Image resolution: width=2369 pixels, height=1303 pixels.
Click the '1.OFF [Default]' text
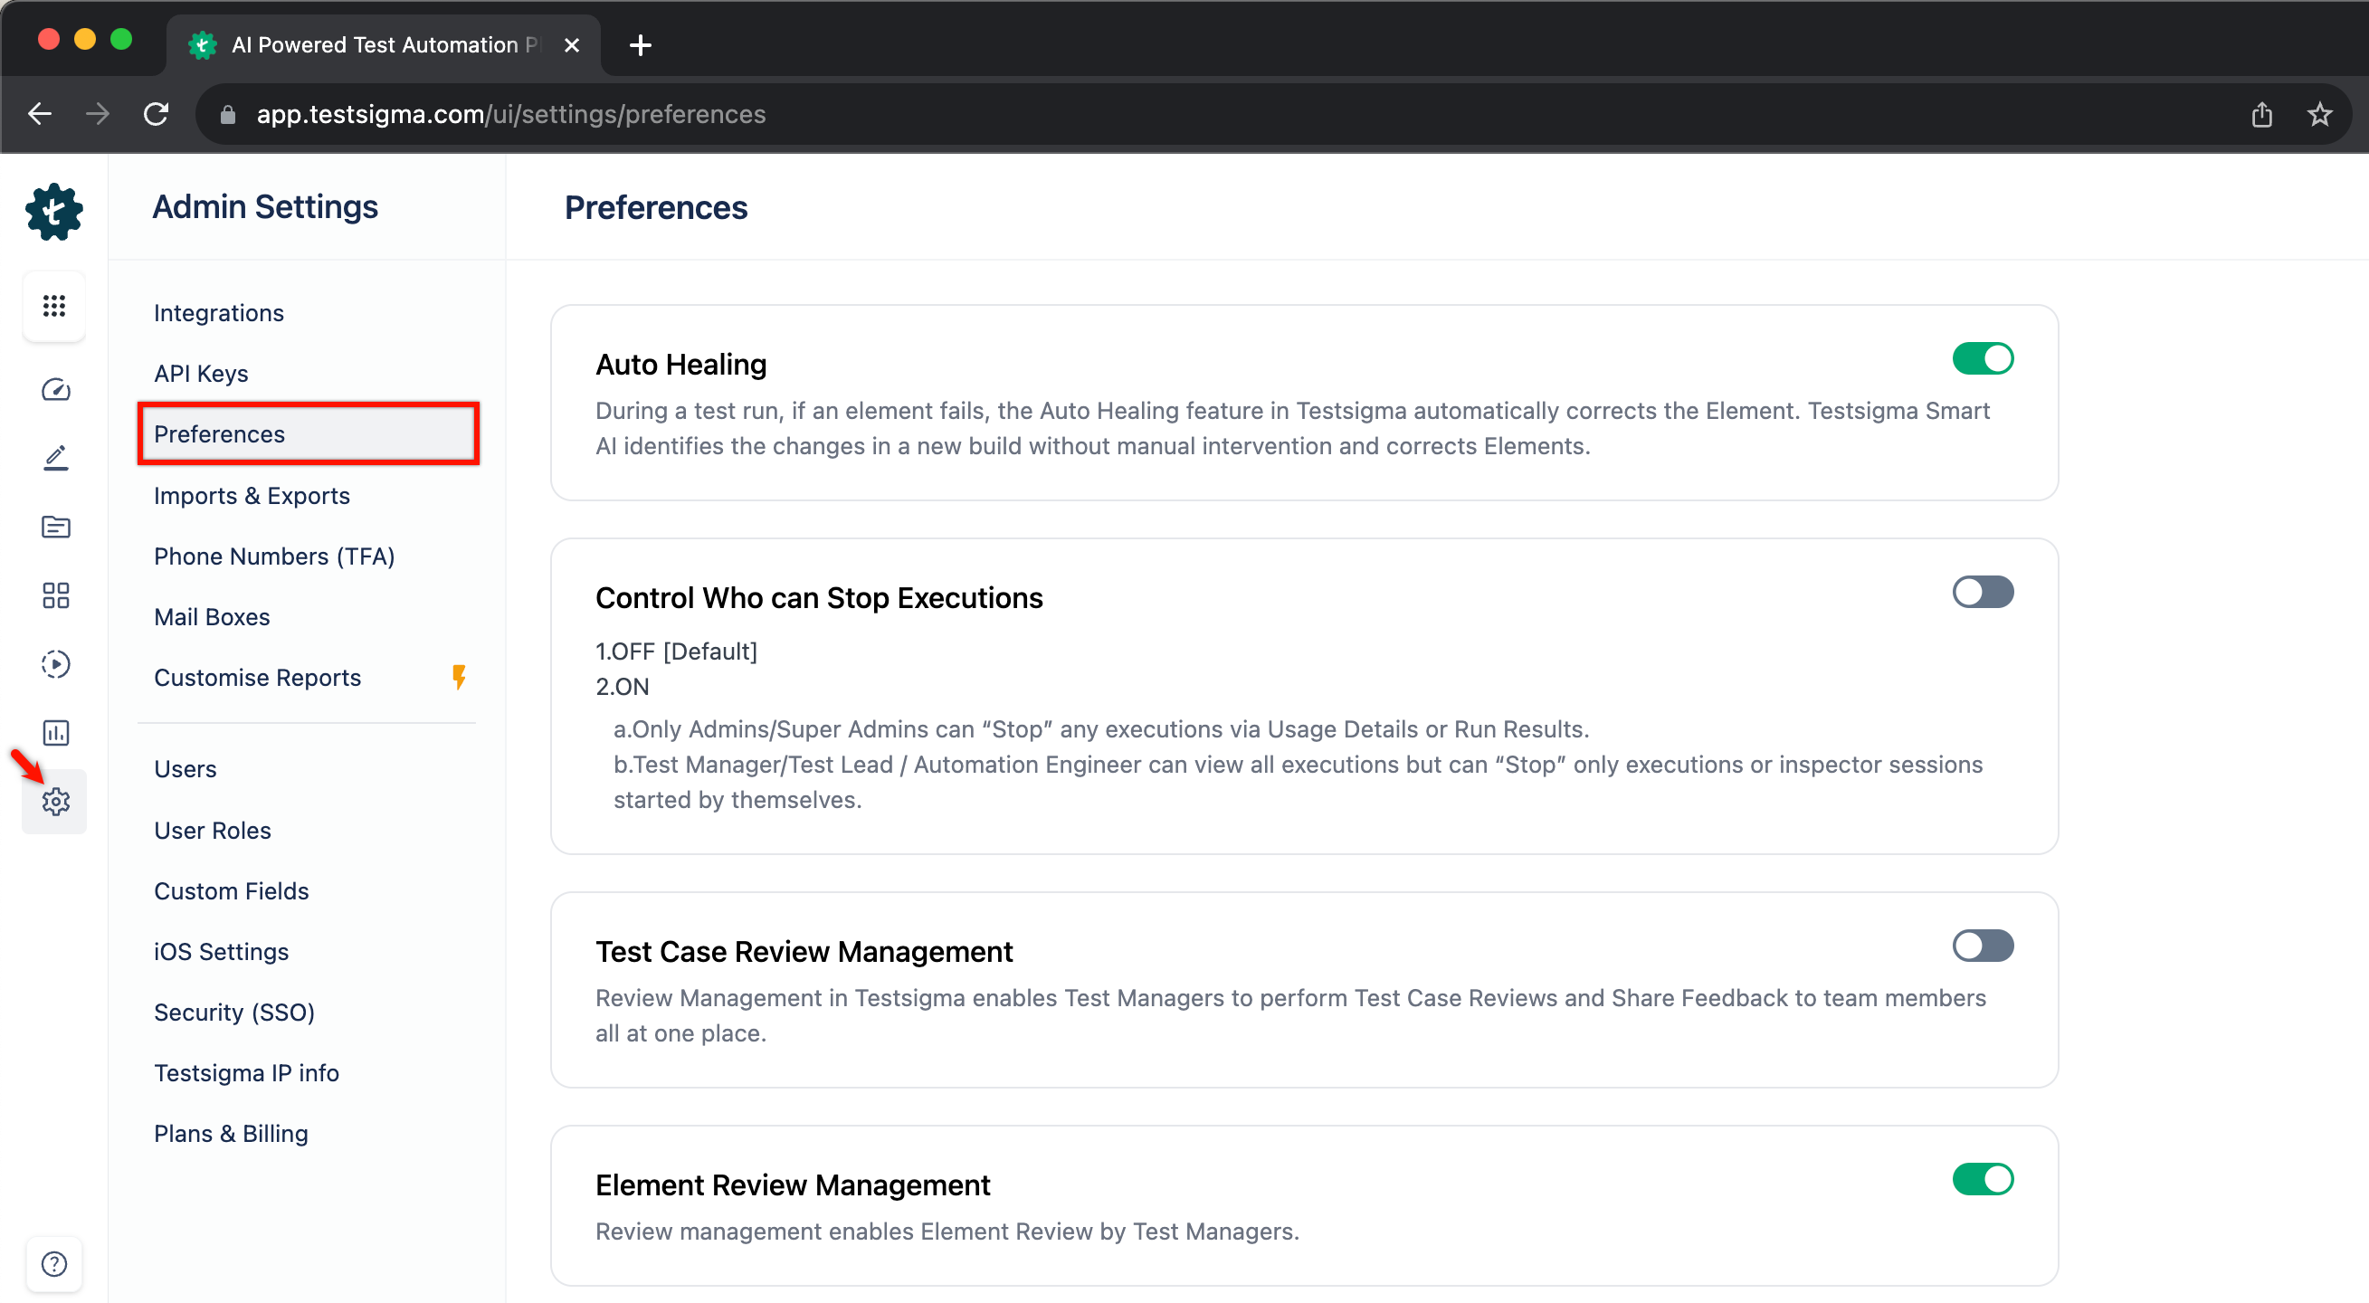[677, 651]
